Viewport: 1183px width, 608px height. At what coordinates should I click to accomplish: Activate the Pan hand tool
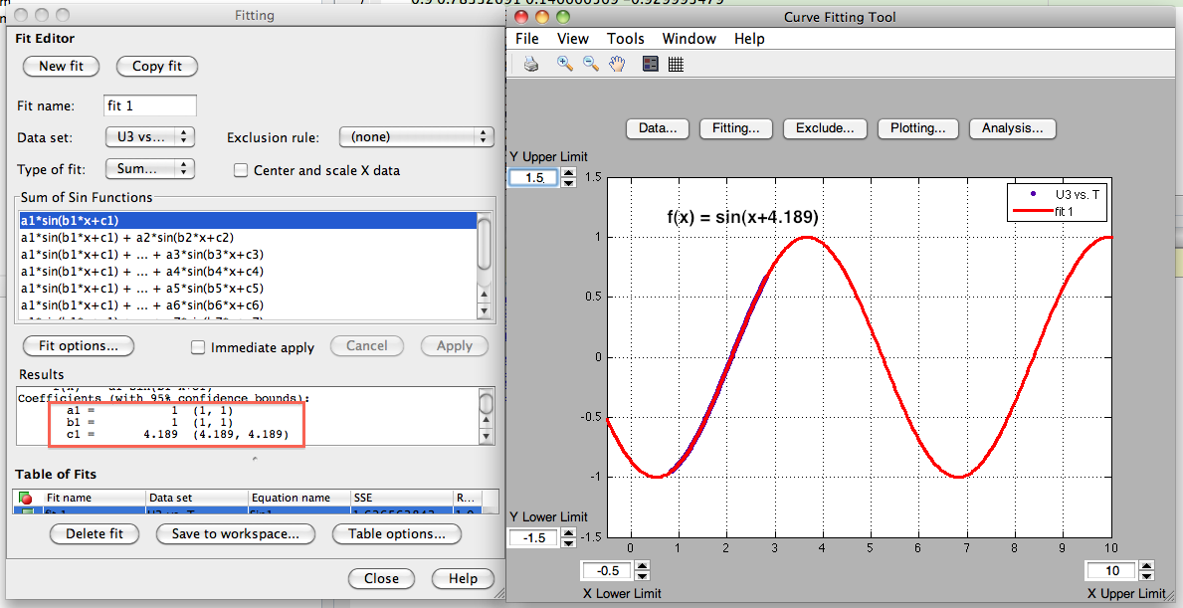617,65
